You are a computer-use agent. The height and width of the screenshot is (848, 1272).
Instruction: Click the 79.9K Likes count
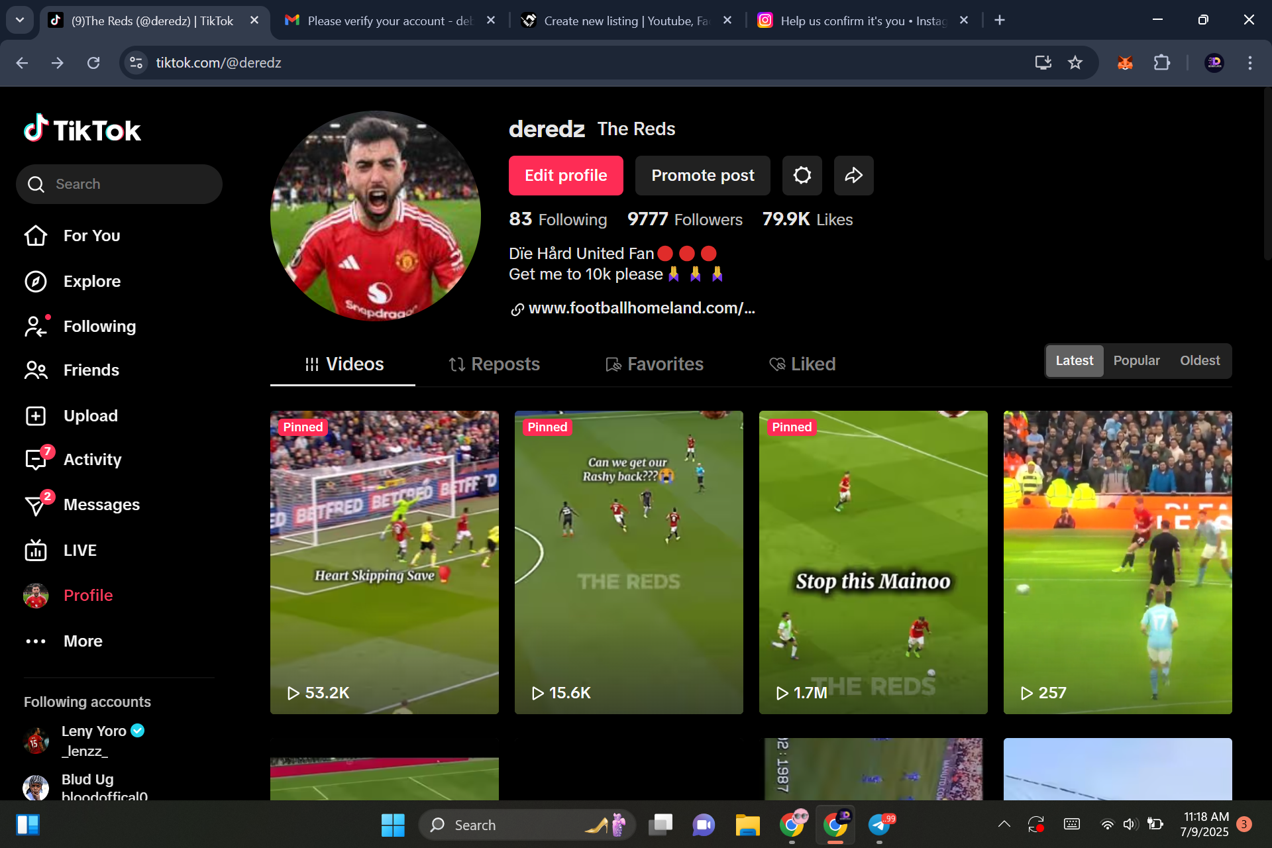tap(808, 219)
